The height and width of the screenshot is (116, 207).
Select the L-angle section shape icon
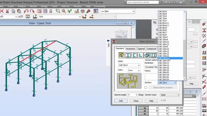140,55
